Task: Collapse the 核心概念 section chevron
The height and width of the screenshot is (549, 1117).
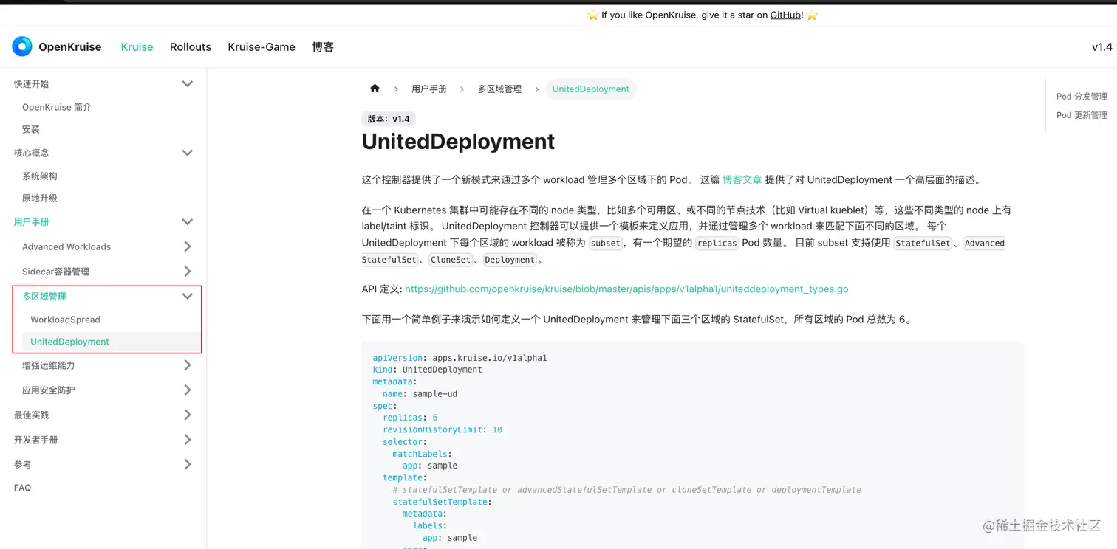Action: coord(188,153)
